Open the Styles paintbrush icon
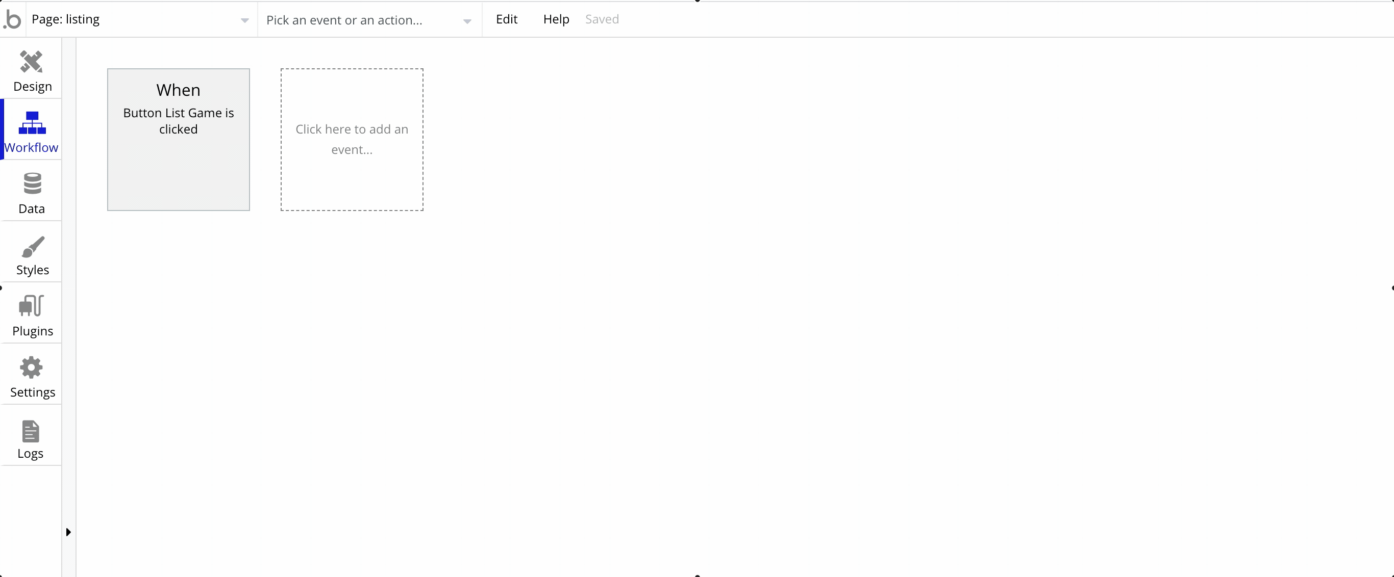Viewport: 1394px width, 577px height. [x=33, y=247]
